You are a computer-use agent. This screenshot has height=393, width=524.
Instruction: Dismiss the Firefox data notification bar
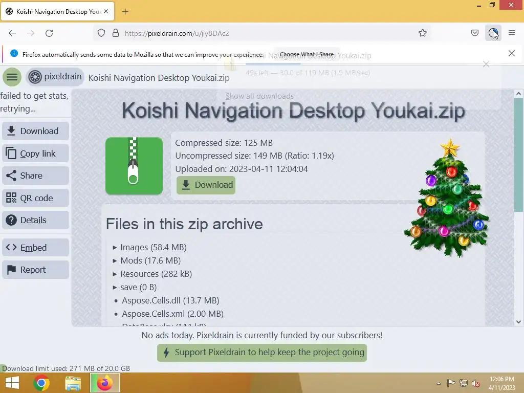(x=511, y=53)
